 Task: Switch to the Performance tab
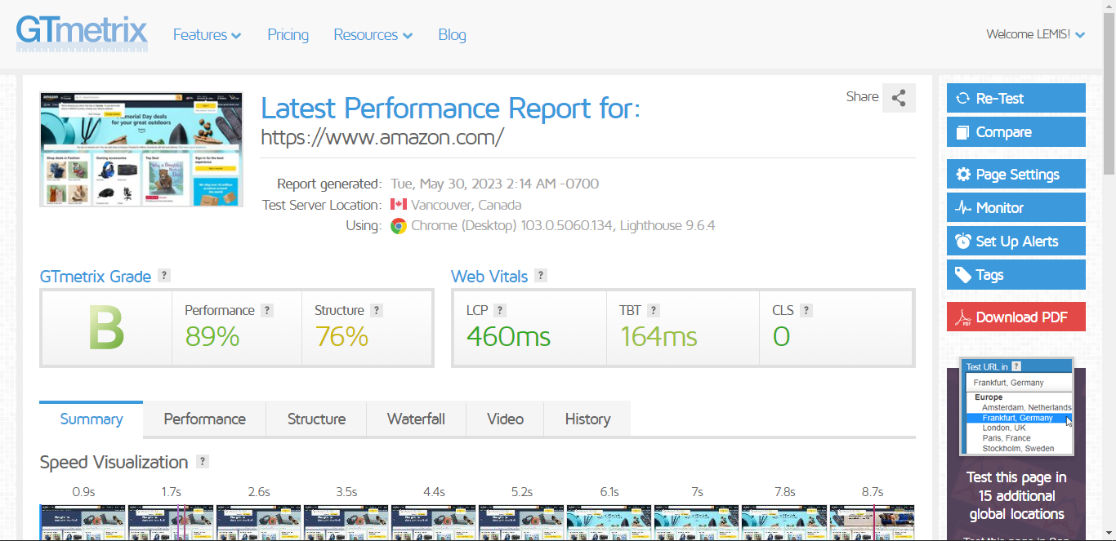[x=204, y=419]
